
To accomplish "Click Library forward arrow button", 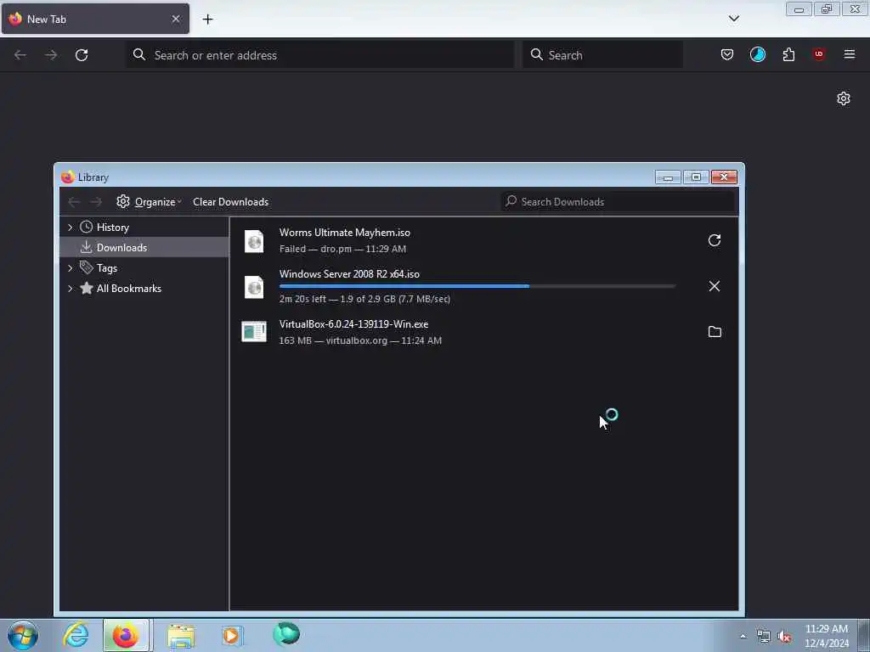I will pyautogui.click(x=96, y=202).
